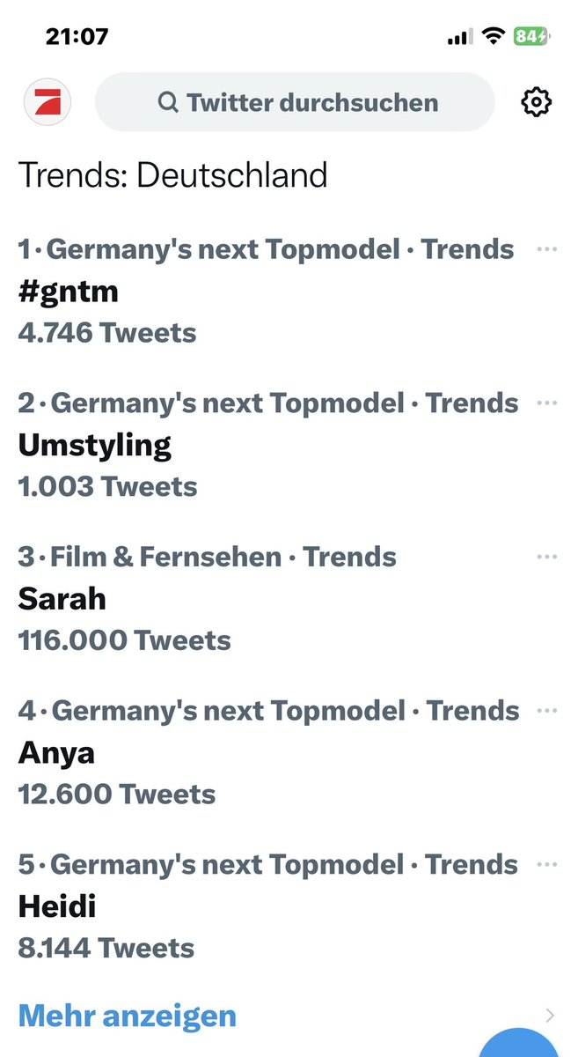Tap the Wi-Fi icon in the status bar

pyautogui.click(x=493, y=36)
